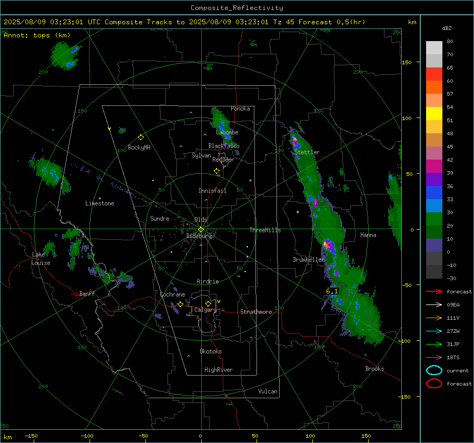Select the cyan current ellipse symbol

434,370
